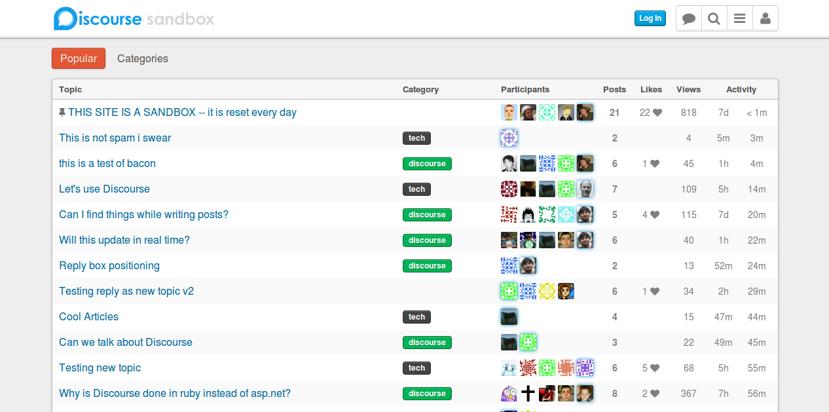Open the chat bubble icon
Image resolution: width=829 pixels, height=412 pixels.
point(688,18)
